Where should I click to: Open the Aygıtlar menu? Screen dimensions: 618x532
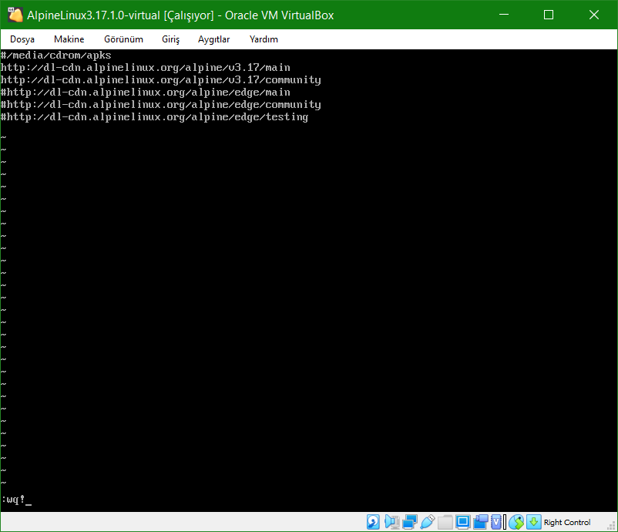click(213, 39)
